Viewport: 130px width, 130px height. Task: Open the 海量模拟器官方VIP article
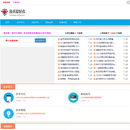(70, 57)
